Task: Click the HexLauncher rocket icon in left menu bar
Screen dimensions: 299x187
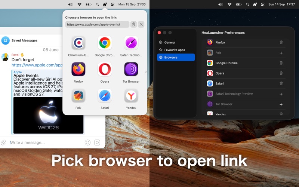Action: point(105,4)
